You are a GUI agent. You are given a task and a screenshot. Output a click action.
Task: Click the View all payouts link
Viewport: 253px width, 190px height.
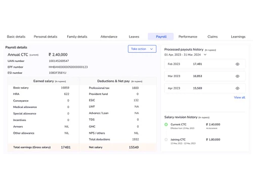pos(239,97)
